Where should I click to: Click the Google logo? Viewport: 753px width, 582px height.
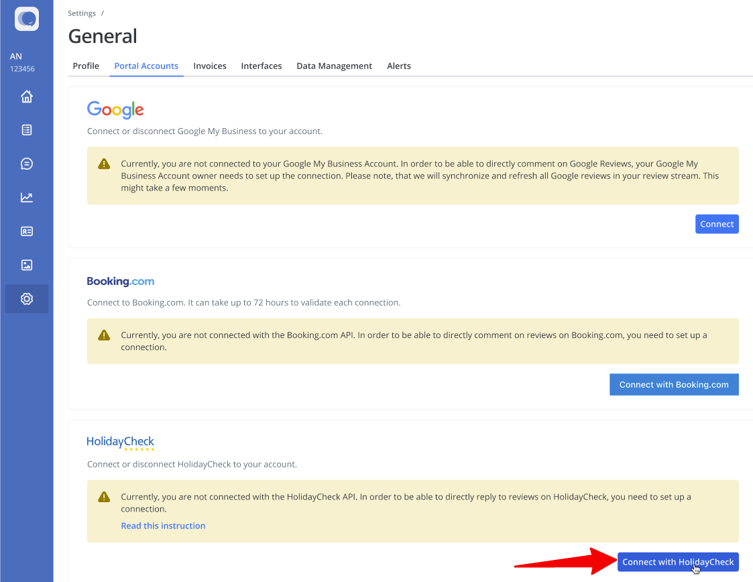[115, 110]
